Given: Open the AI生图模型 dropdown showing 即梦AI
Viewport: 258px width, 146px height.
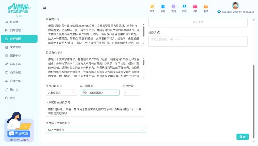Looking at the screenshot, I should [100, 92].
